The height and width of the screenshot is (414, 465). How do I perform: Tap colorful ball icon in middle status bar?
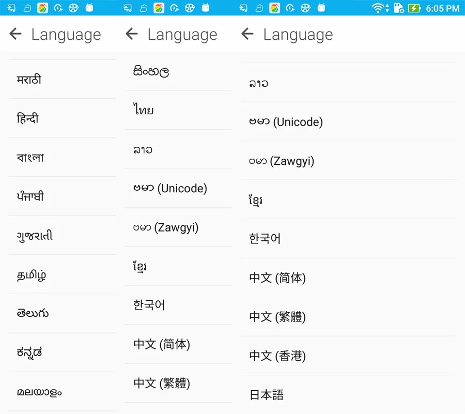coord(159,8)
